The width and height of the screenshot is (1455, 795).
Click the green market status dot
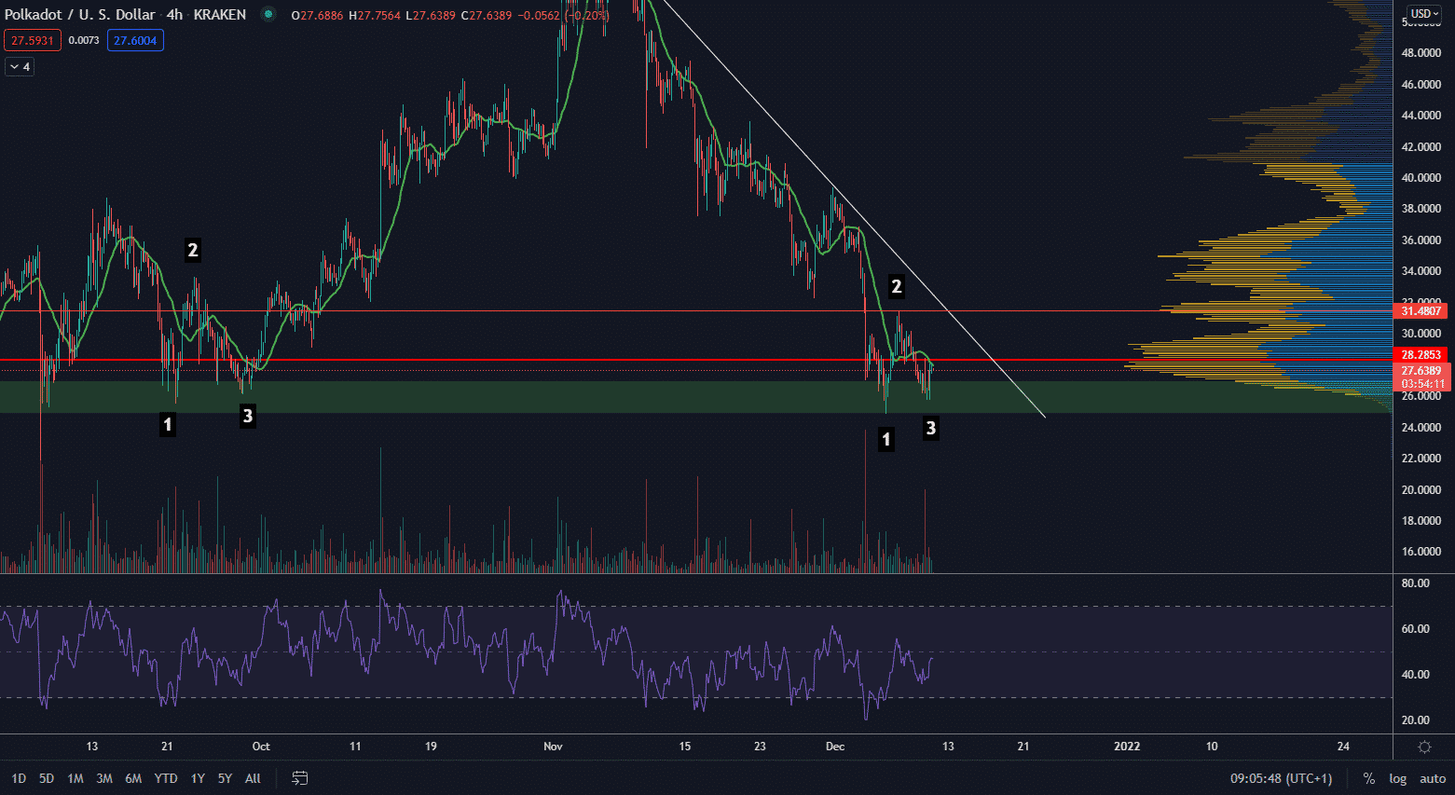(x=268, y=14)
